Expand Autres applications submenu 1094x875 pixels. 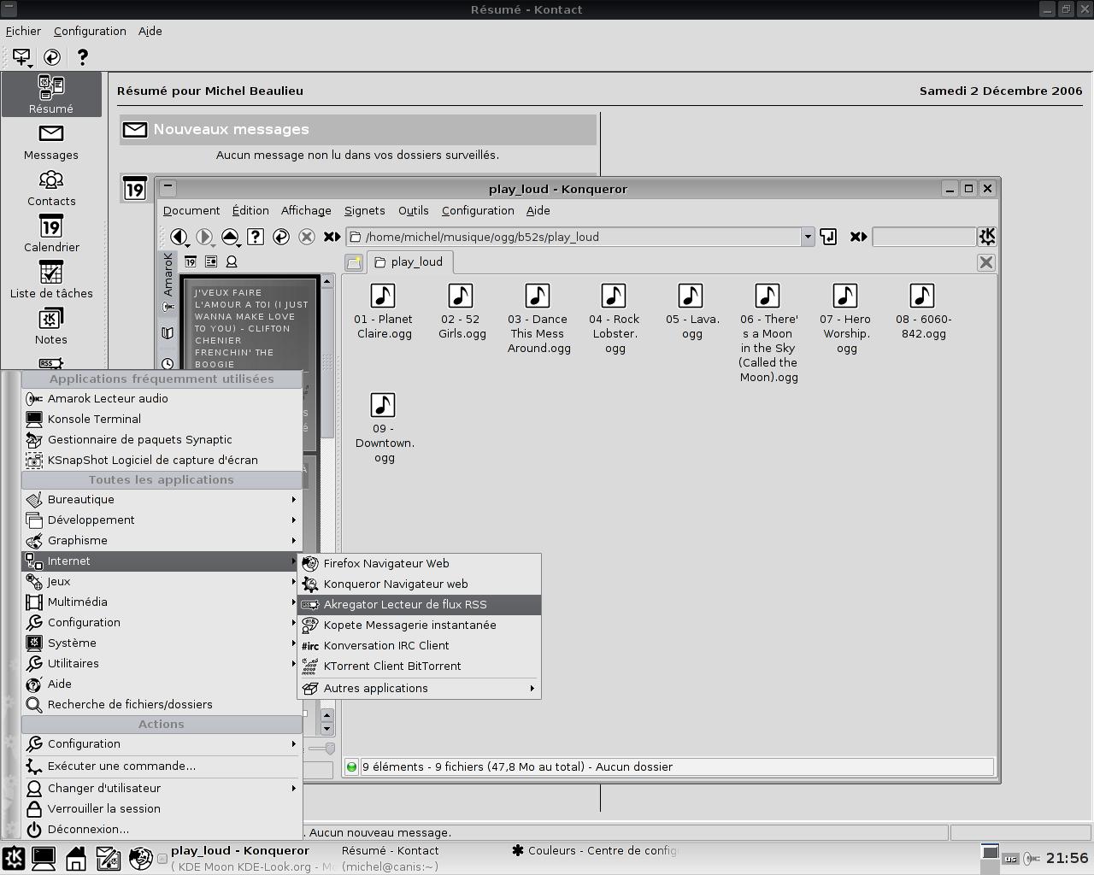click(x=419, y=688)
